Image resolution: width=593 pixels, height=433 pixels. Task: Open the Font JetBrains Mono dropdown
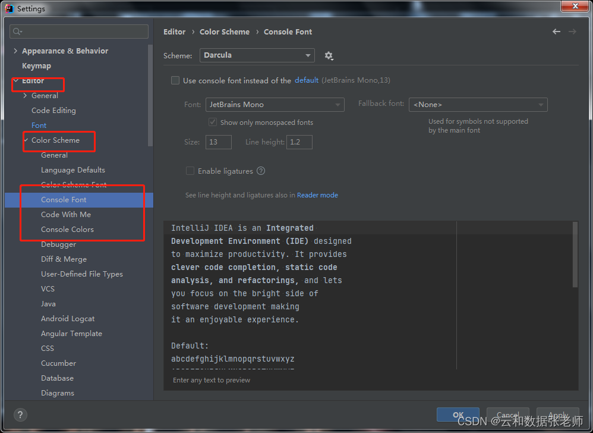[275, 105]
